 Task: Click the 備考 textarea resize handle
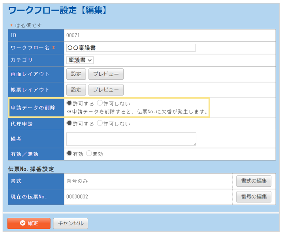194,144
